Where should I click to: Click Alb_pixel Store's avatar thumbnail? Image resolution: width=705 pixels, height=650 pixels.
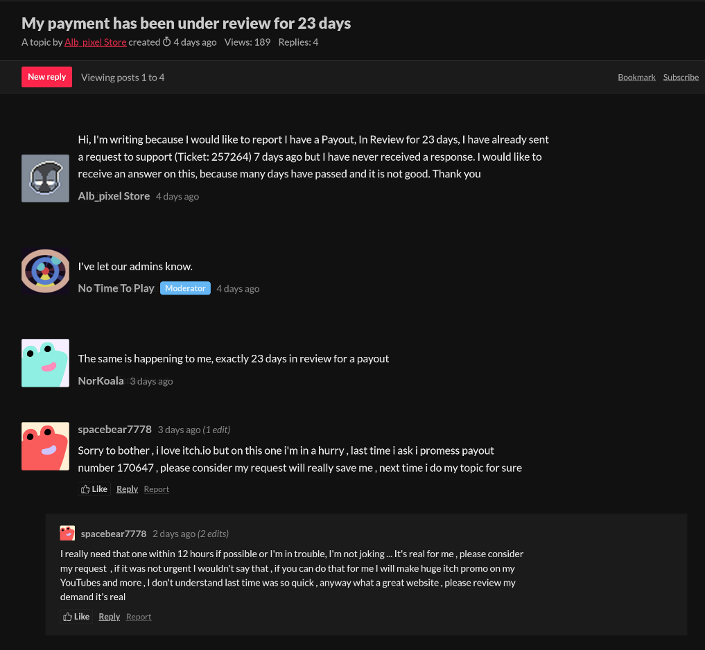(x=46, y=179)
